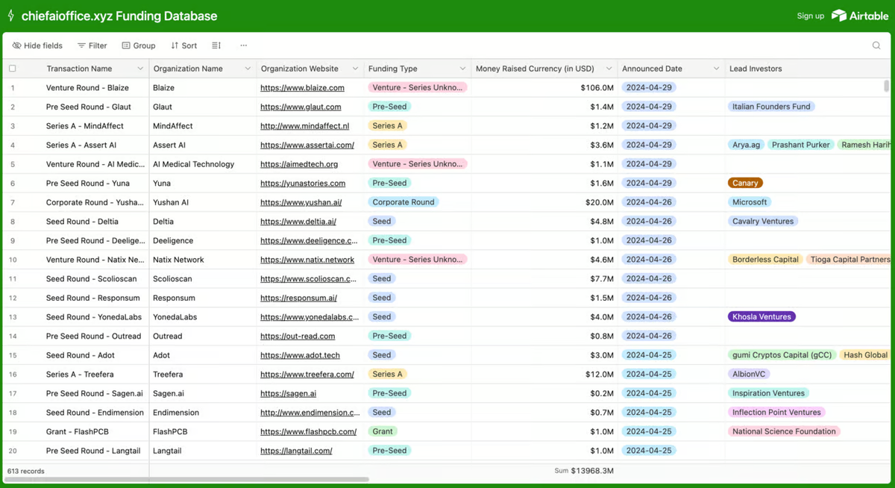The height and width of the screenshot is (488, 895).
Task: Open the https://langtail.com/ link
Action: point(296,451)
